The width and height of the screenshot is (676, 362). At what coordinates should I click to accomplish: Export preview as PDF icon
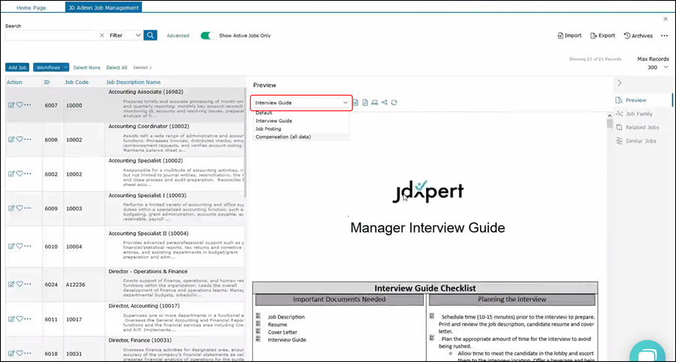[365, 102]
